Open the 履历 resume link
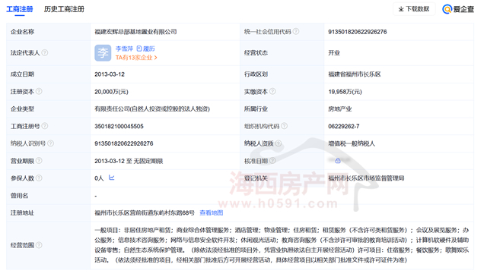The height and width of the screenshot is (280, 487). (x=145, y=49)
